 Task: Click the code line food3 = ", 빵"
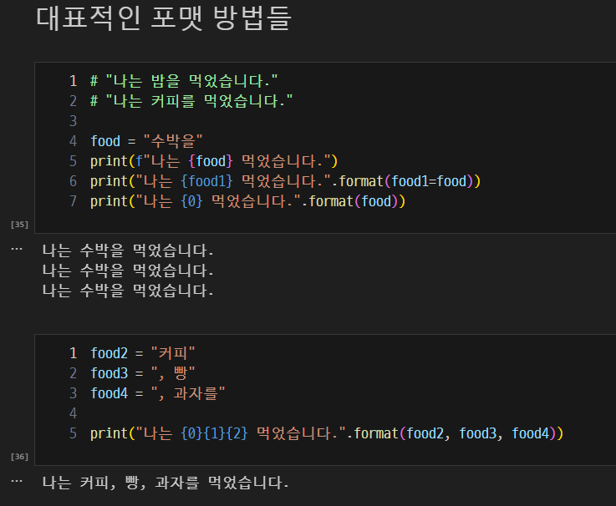pos(143,373)
